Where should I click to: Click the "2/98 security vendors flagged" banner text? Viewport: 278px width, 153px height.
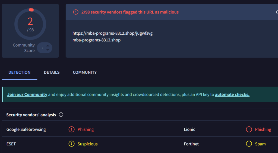coord(130,12)
